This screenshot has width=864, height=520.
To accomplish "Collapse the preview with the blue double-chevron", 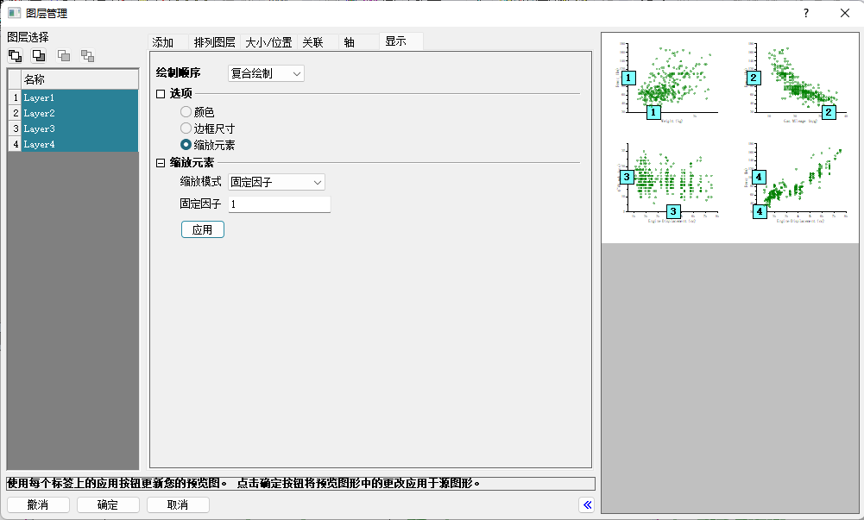I will pos(588,504).
